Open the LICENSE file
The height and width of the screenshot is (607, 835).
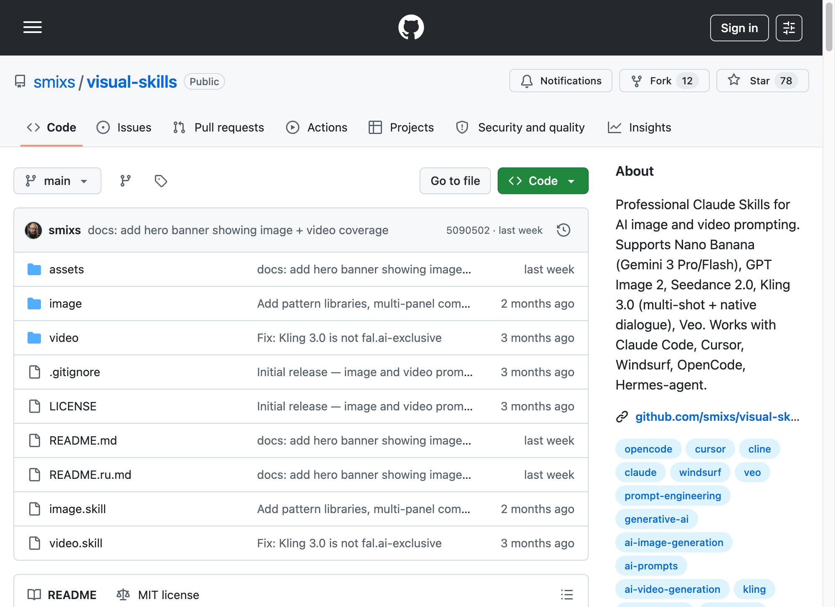(x=73, y=406)
